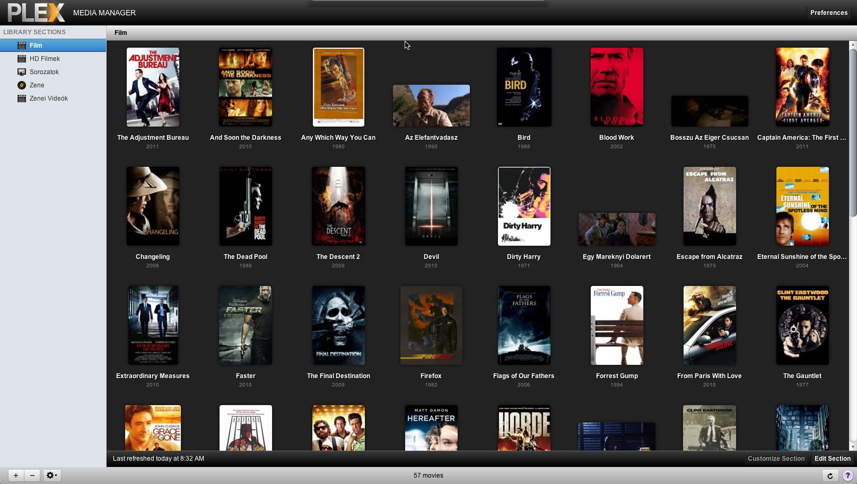857x484 pixels.
Task: Select the Changeling poster
Action: tap(153, 206)
